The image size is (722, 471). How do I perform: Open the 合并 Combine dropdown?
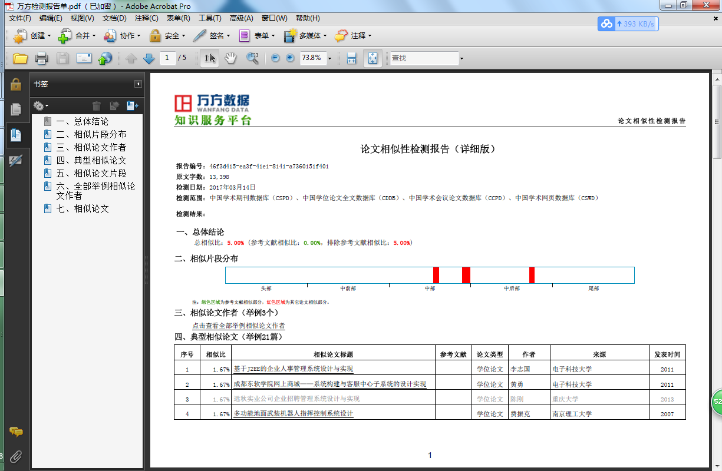tap(76, 36)
